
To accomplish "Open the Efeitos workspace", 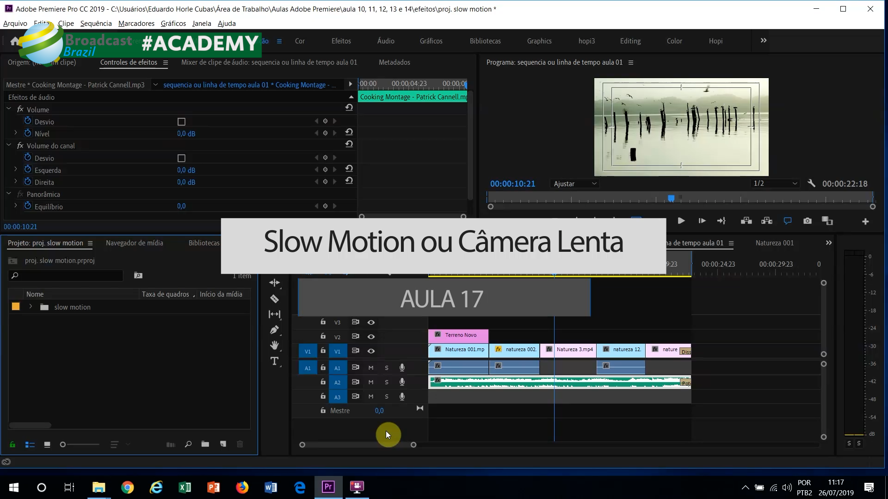I will point(341,41).
